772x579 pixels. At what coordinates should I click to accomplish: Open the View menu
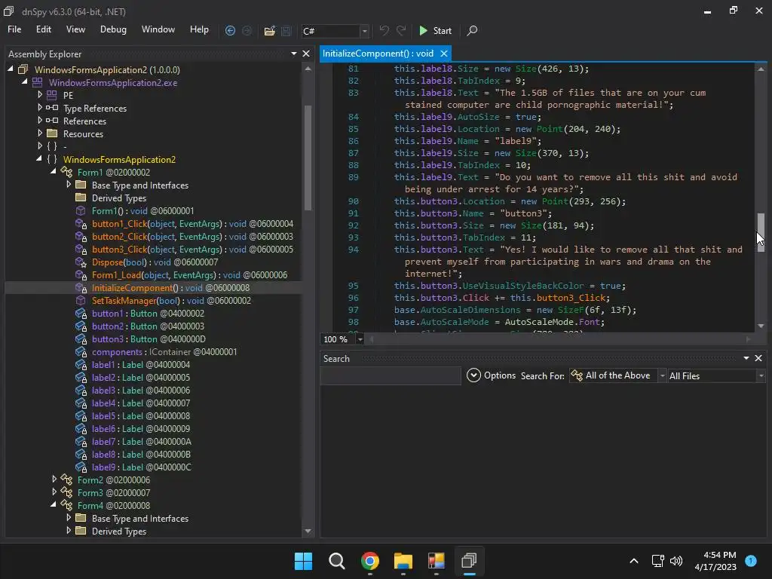tap(75, 29)
